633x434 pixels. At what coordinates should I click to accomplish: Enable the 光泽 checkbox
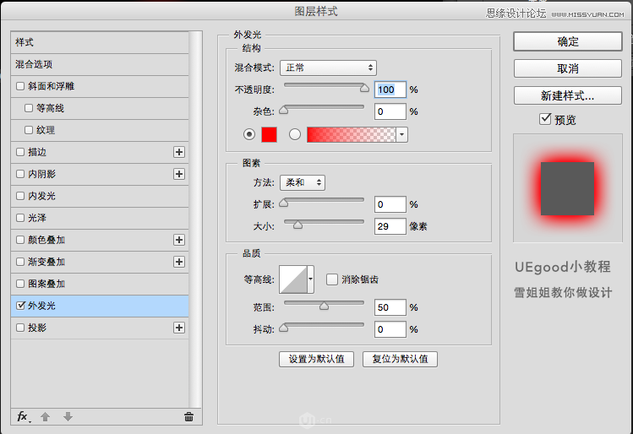coord(20,218)
